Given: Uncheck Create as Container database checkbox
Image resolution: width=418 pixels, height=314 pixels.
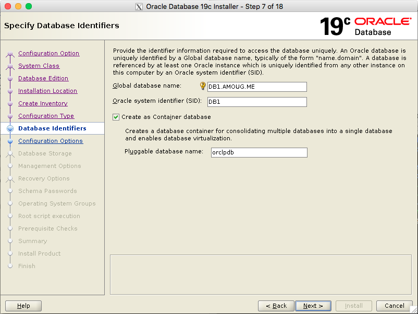Looking at the screenshot, I should coord(116,117).
